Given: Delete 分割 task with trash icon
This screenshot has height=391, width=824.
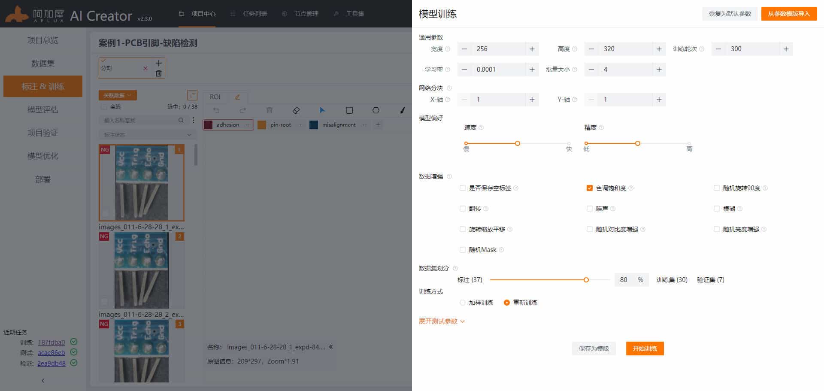Looking at the screenshot, I should (x=159, y=73).
